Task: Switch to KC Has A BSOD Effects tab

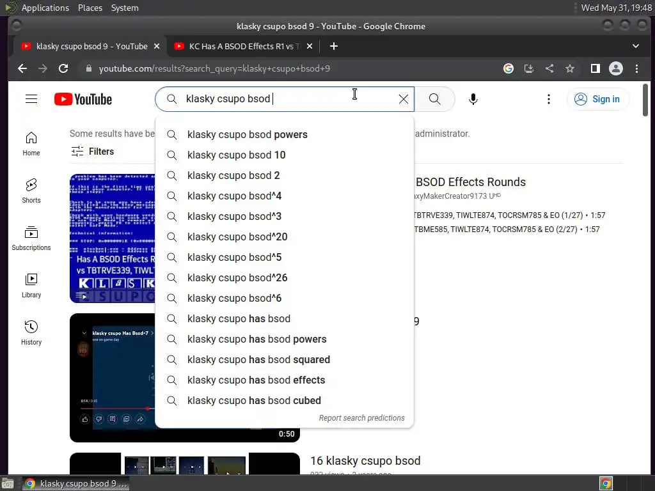Action: tap(244, 46)
